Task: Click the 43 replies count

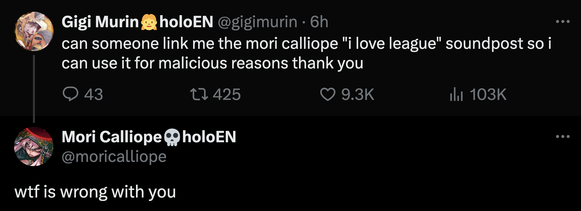Action: (93, 94)
